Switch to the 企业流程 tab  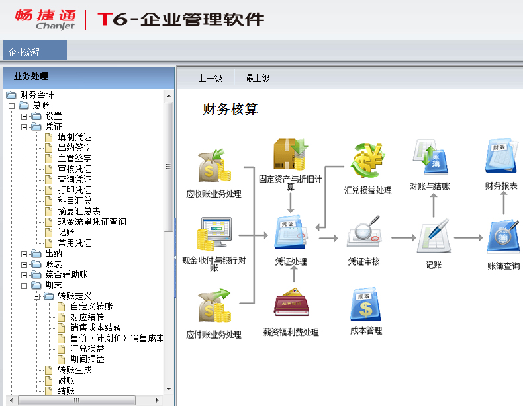[24, 52]
